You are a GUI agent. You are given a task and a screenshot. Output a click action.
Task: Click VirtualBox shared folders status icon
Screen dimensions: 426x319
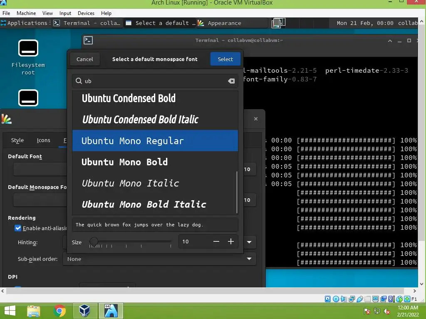(x=368, y=299)
